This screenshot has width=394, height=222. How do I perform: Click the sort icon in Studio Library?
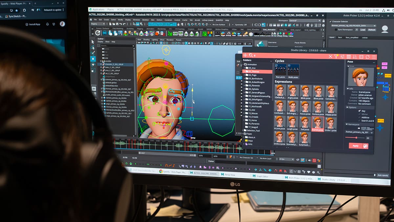point(355,57)
